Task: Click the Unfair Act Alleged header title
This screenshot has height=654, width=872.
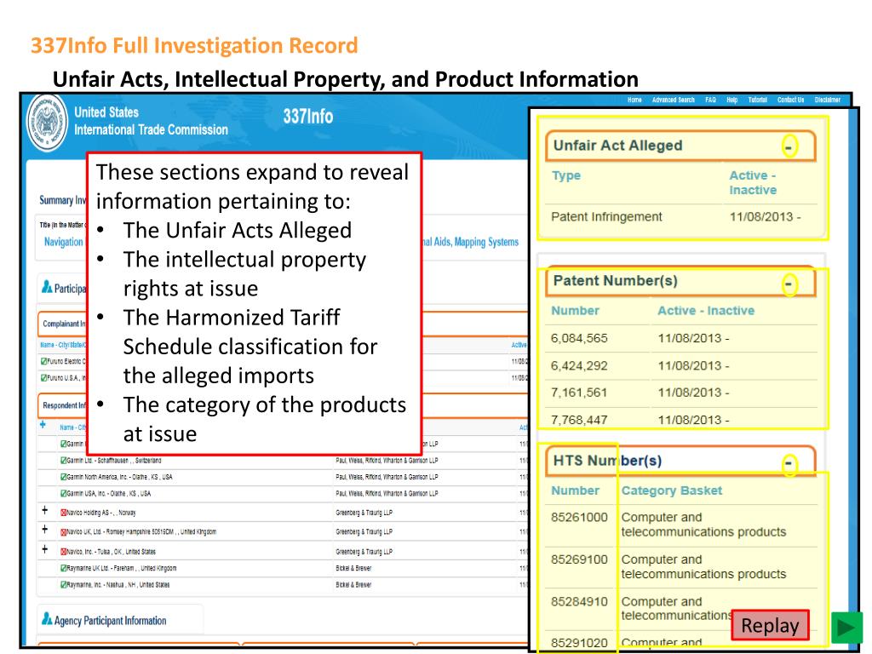Action: pyautogui.click(x=617, y=146)
